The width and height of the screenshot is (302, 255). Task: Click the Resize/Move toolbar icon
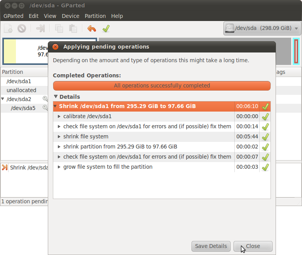coord(40,29)
